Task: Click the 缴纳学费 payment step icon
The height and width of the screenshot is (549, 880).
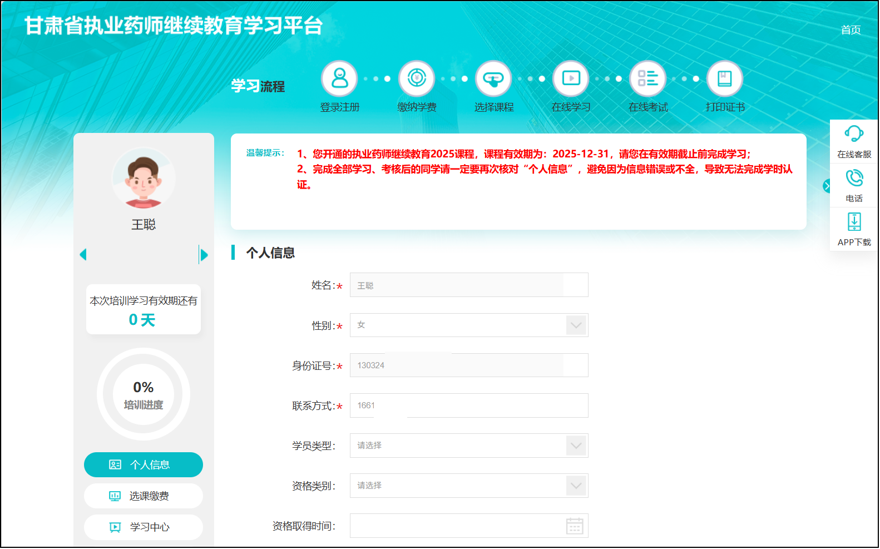Action: (x=417, y=79)
